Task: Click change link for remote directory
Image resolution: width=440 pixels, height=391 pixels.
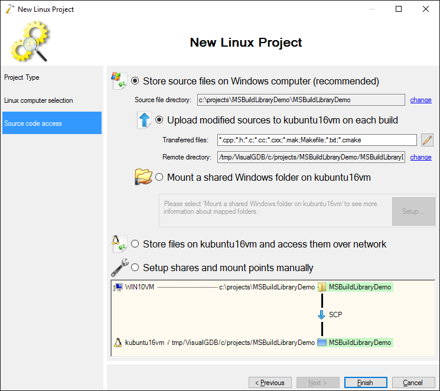Action: 421,157
